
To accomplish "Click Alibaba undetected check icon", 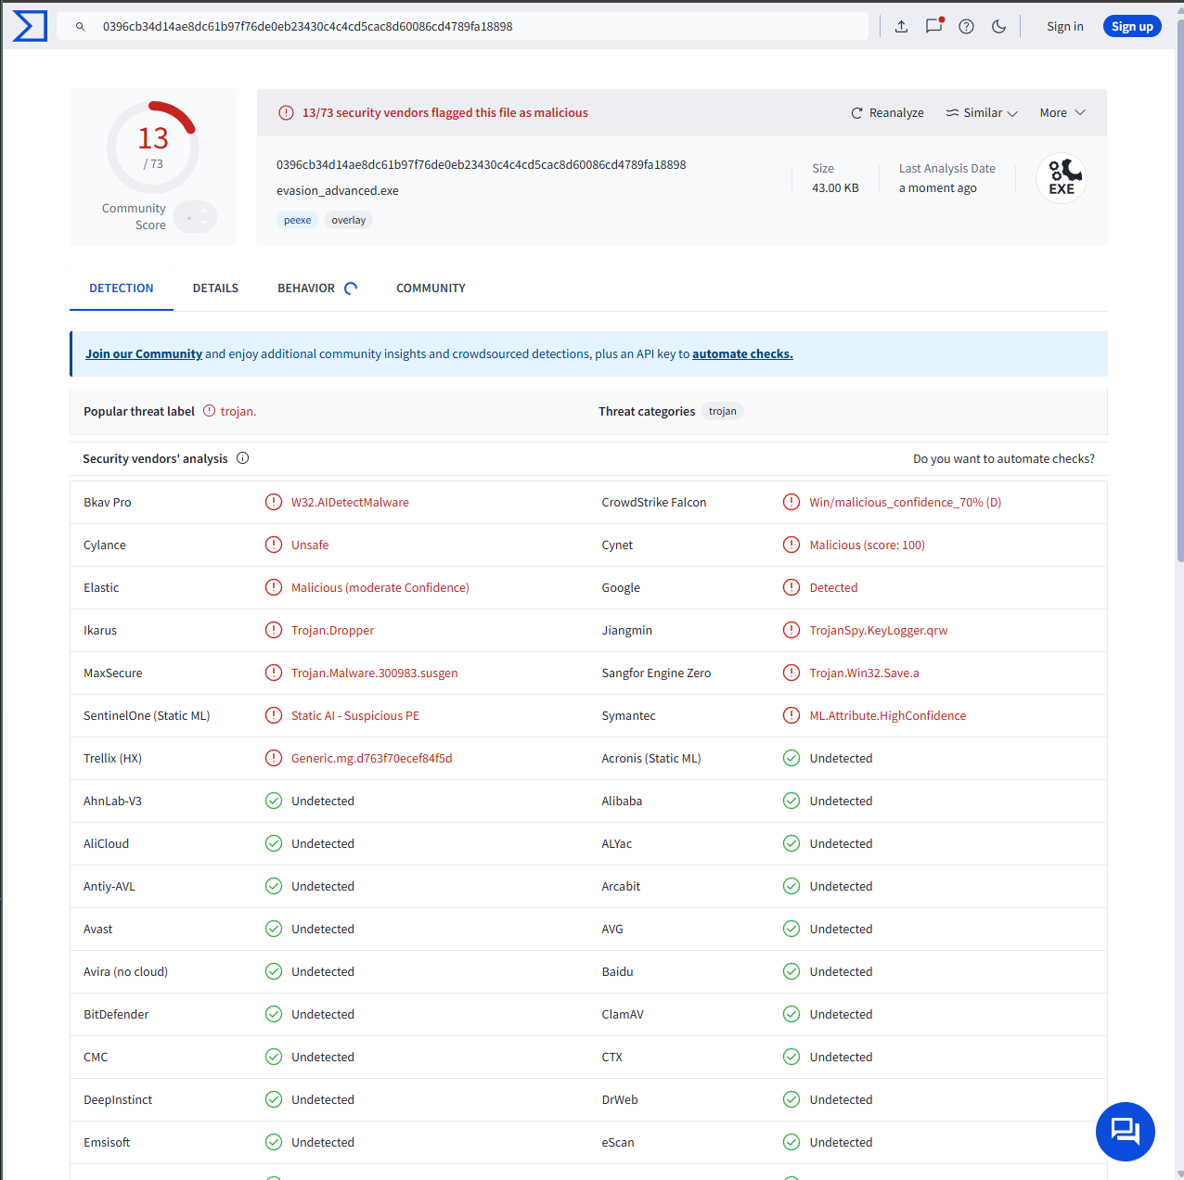I will (x=791, y=801).
